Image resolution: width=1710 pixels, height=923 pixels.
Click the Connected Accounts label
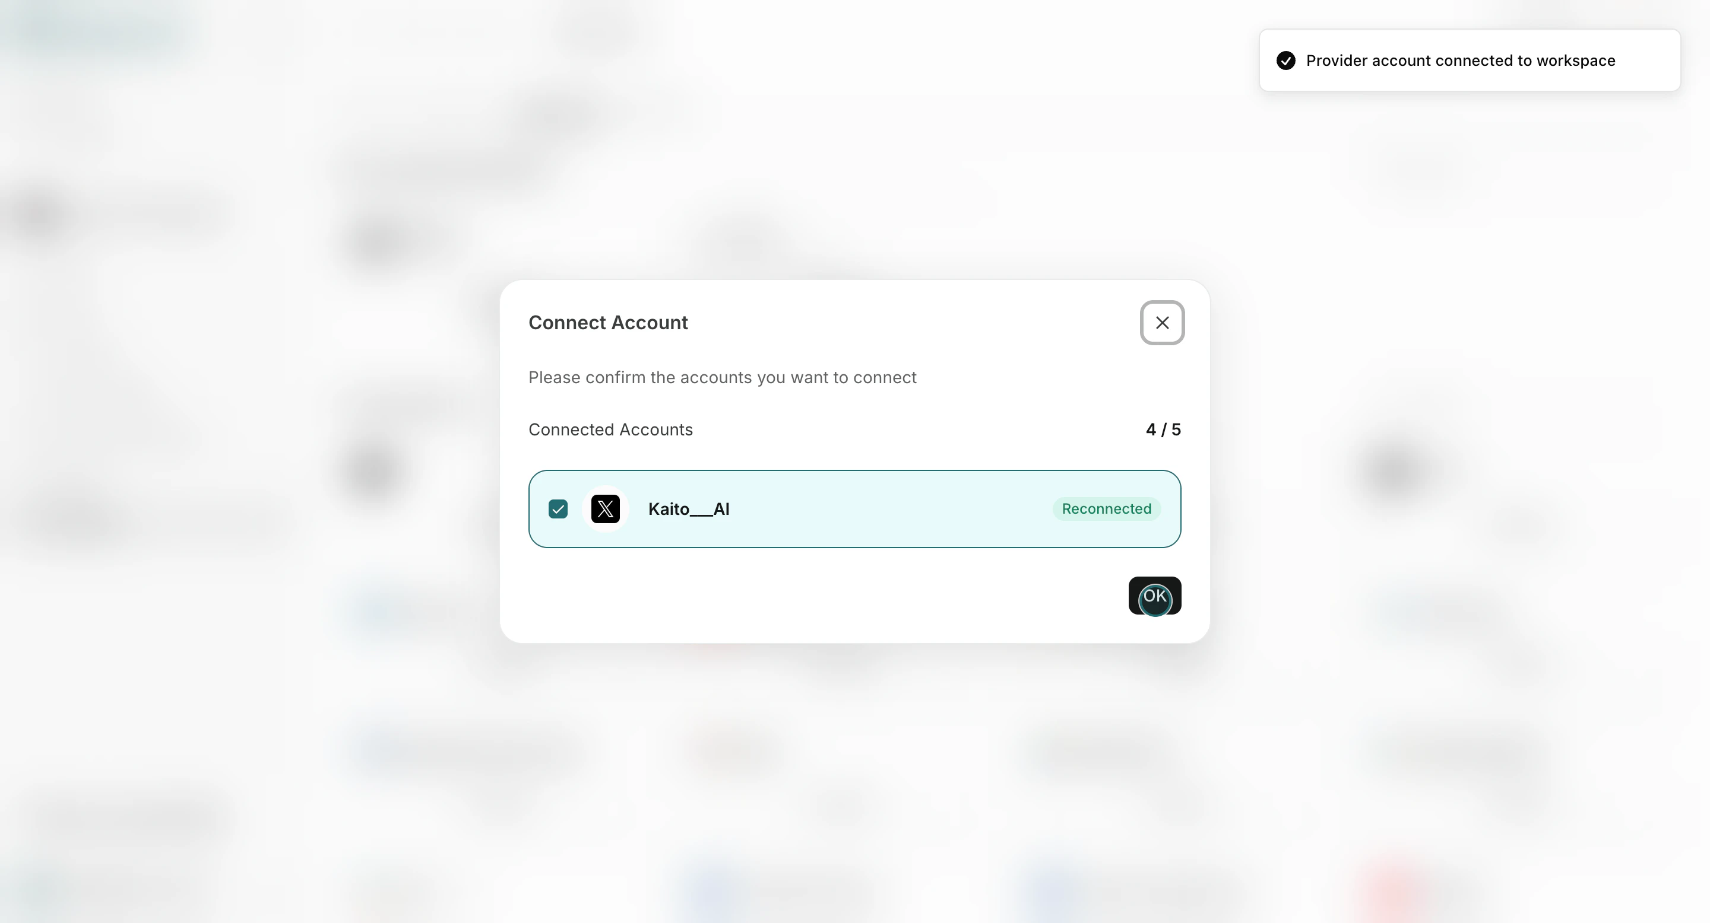tap(611, 429)
